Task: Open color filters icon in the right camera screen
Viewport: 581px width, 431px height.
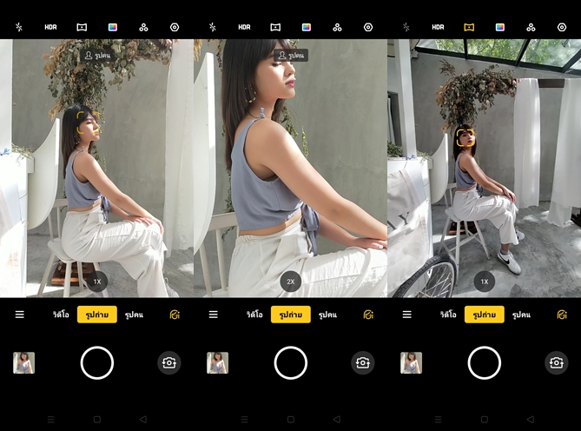Action: (x=500, y=27)
